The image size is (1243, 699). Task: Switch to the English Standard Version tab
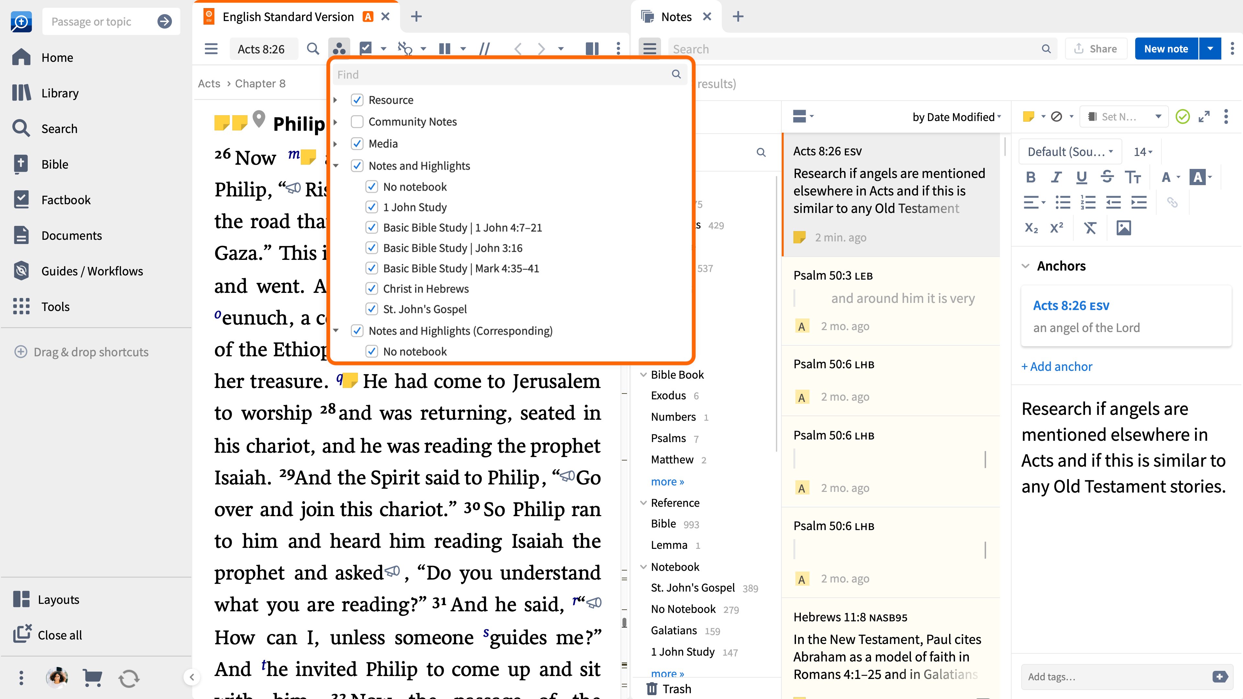tap(288, 16)
